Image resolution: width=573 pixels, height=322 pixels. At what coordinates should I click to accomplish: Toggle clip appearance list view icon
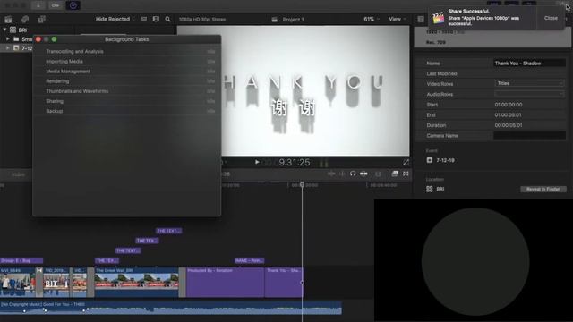coord(144,20)
